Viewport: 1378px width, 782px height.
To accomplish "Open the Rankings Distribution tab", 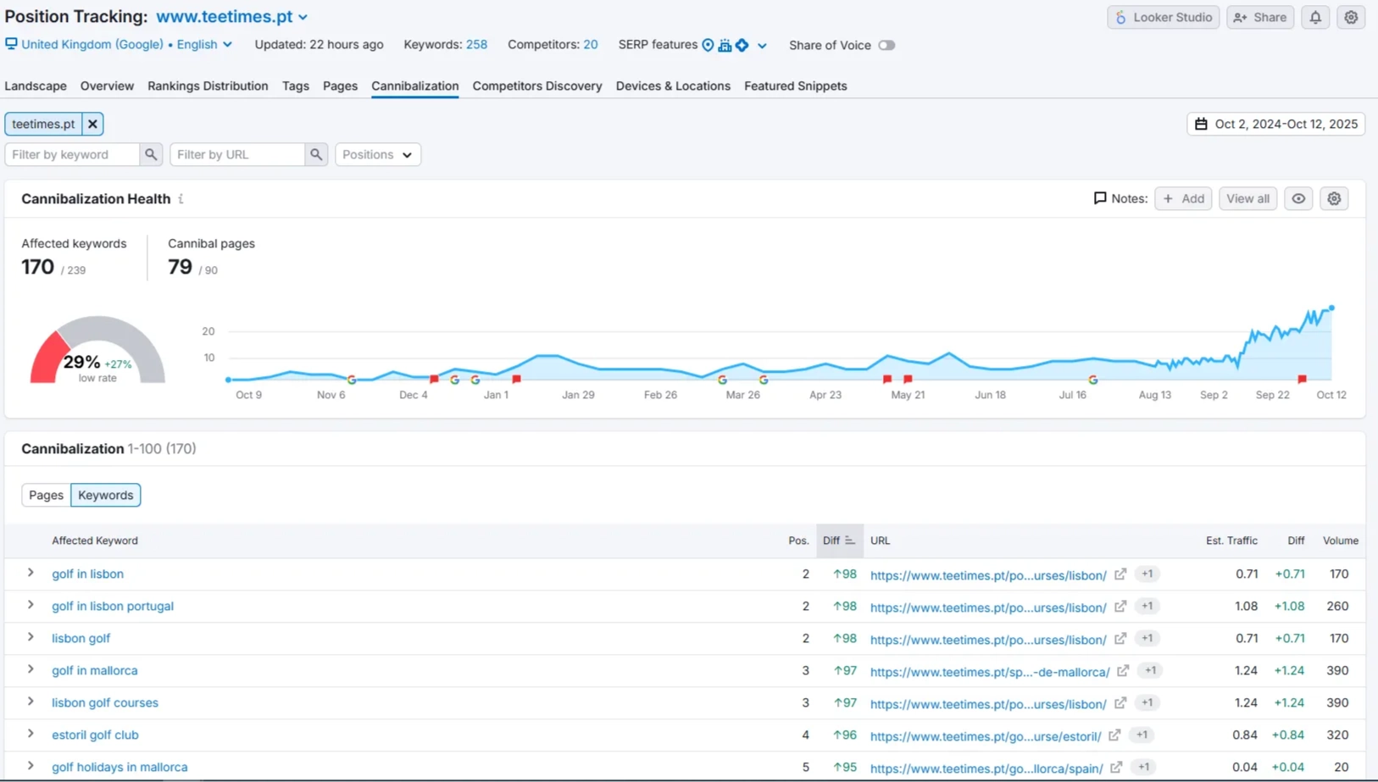I will (208, 86).
